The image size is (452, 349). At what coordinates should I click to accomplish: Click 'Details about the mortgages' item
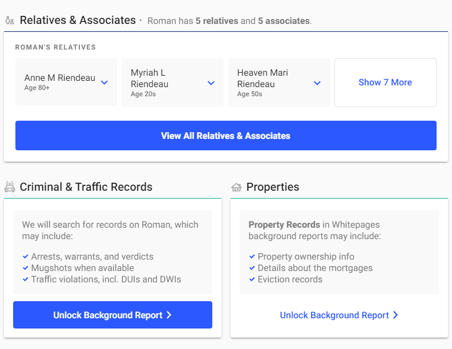315,268
